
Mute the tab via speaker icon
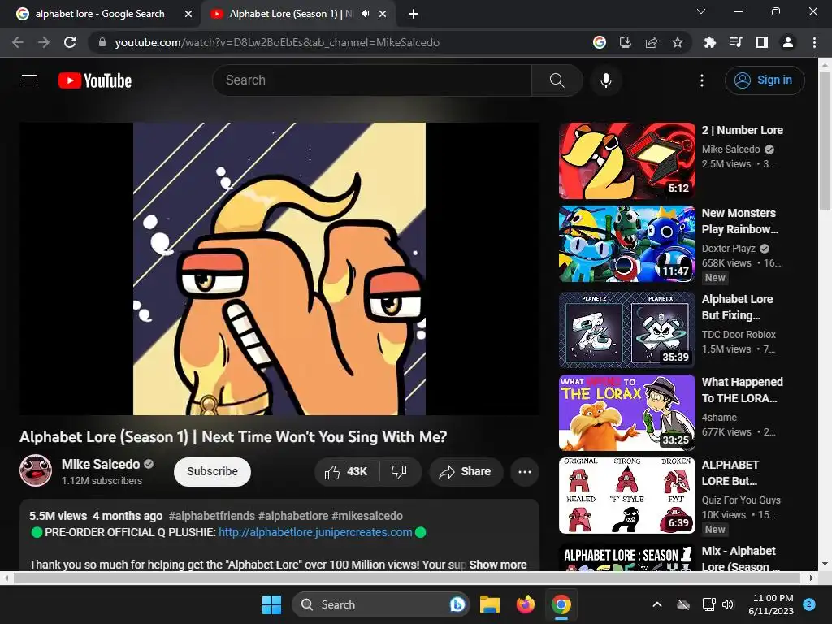pos(365,14)
